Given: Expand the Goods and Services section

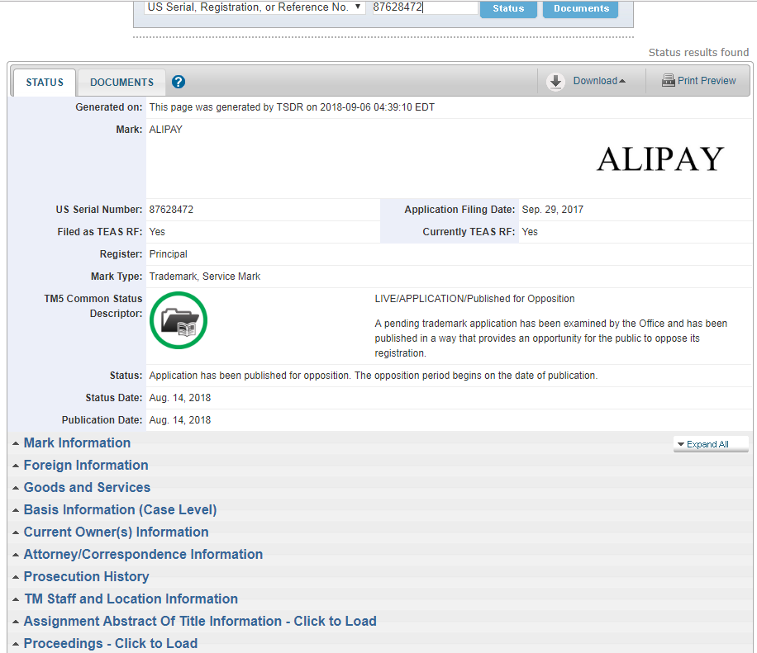Looking at the screenshot, I should pyautogui.click(x=87, y=487).
